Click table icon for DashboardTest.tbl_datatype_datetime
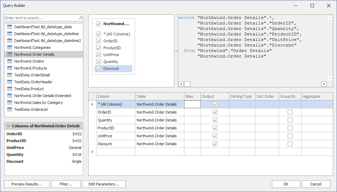337x192 pixels. coord(10,34)
